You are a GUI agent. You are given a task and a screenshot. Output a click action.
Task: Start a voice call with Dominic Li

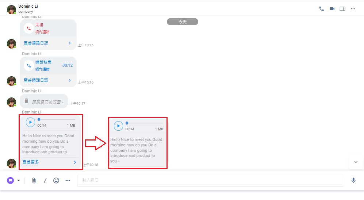(x=321, y=9)
